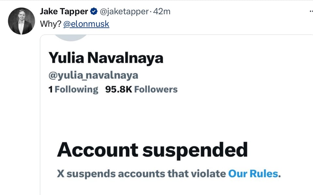Image resolution: width=313 pixels, height=195 pixels.
Task: Click the blue verified badge icon
Action: point(94,12)
